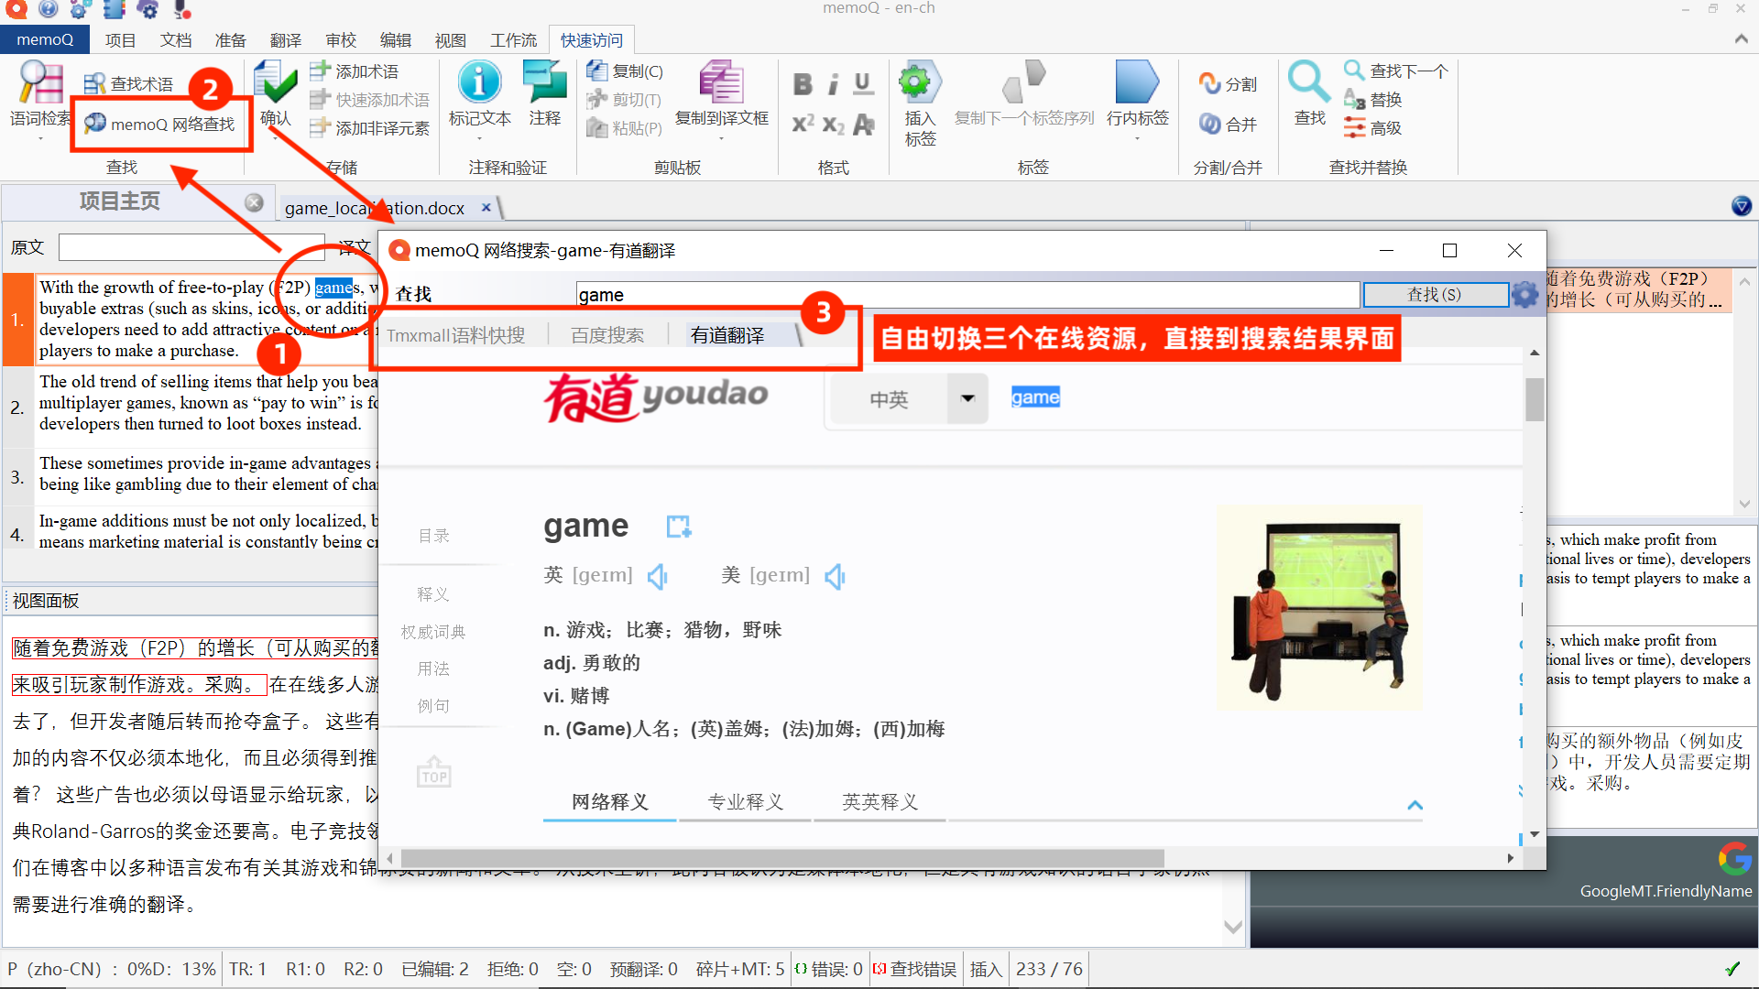Screen dimensions: 1759x989
Task: Jump to 用法 section in sidebar
Action: (433, 668)
